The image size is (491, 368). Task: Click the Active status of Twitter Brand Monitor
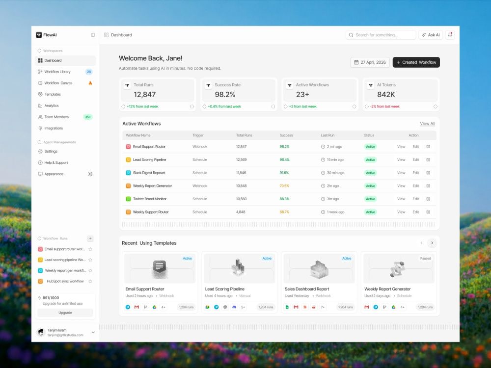click(x=370, y=199)
